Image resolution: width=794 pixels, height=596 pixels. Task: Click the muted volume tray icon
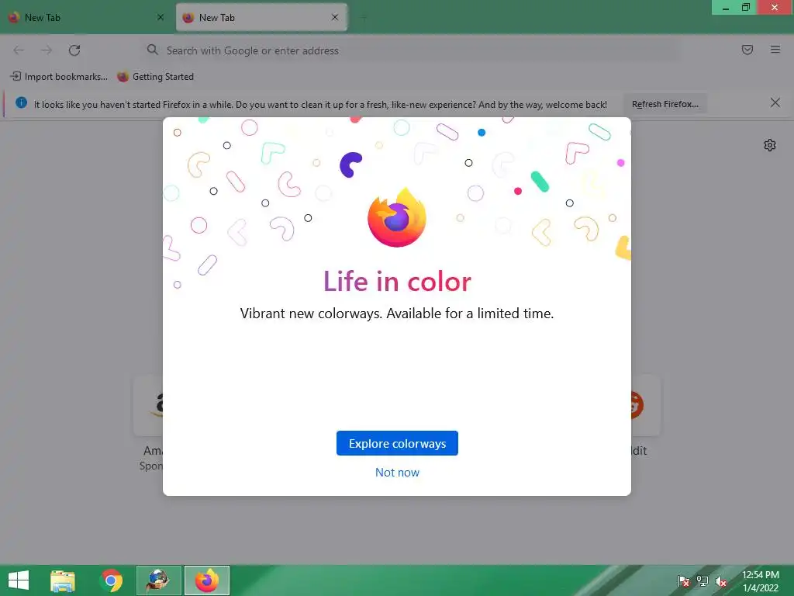(721, 581)
